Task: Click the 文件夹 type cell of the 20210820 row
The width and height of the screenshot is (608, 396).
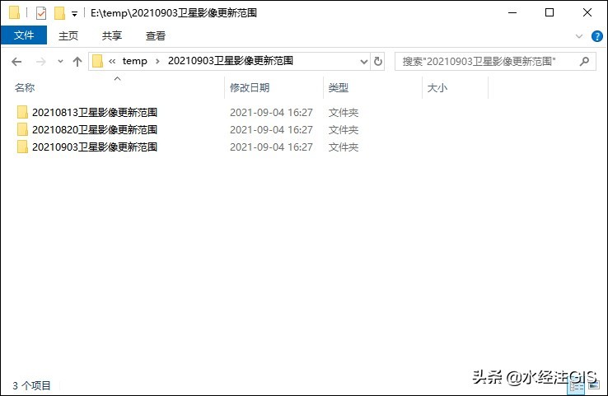Action: [x=344, y=130]
